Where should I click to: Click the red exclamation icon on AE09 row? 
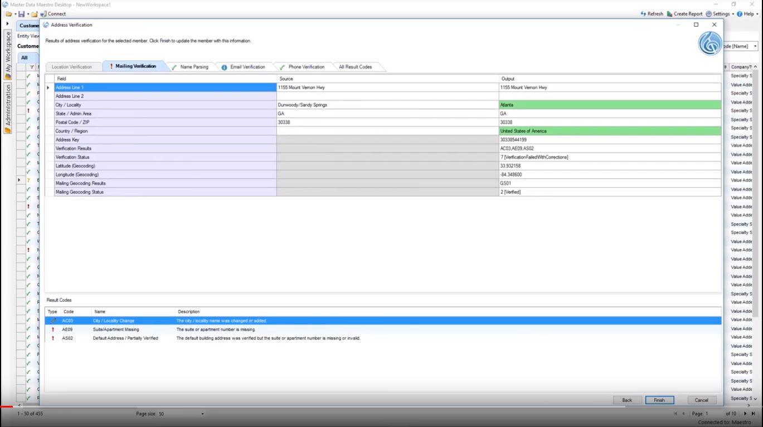[53, 330]
